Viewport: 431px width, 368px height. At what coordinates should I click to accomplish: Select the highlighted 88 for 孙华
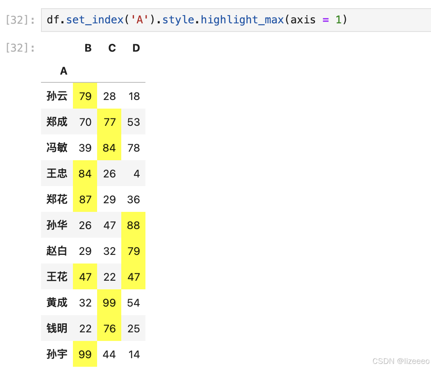133,225
